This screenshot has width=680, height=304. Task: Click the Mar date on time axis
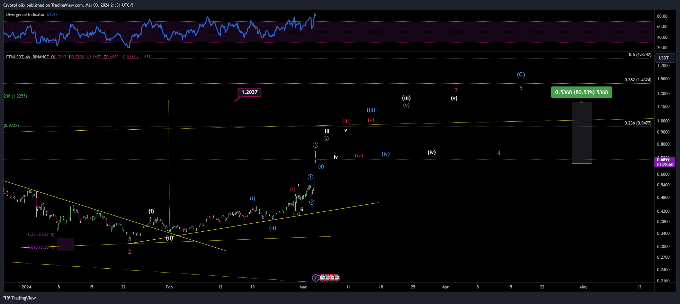303,287
